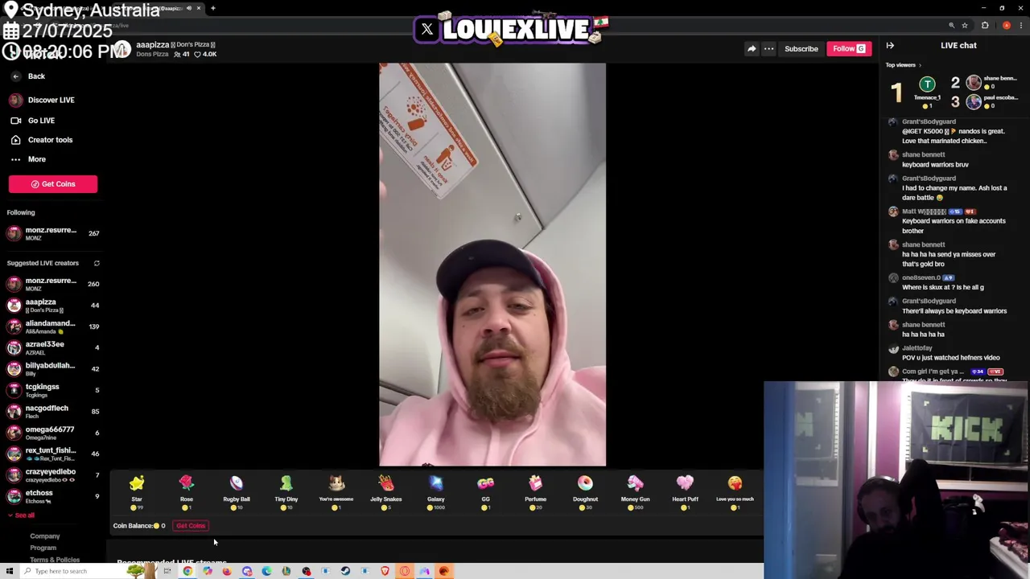Viewport: 1030px width, 579px height.
Task: Open Steam from the Windows taskbar
Action: [x=345, y=571]
